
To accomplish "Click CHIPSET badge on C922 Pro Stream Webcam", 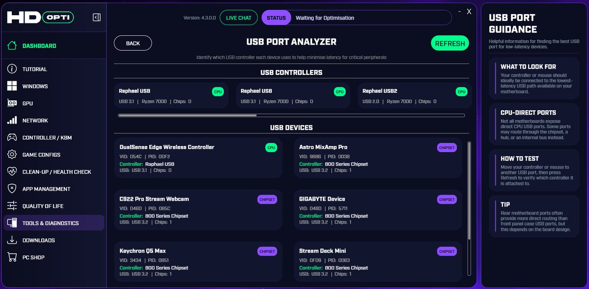I will pyautogui.click(x=268, y=199).
